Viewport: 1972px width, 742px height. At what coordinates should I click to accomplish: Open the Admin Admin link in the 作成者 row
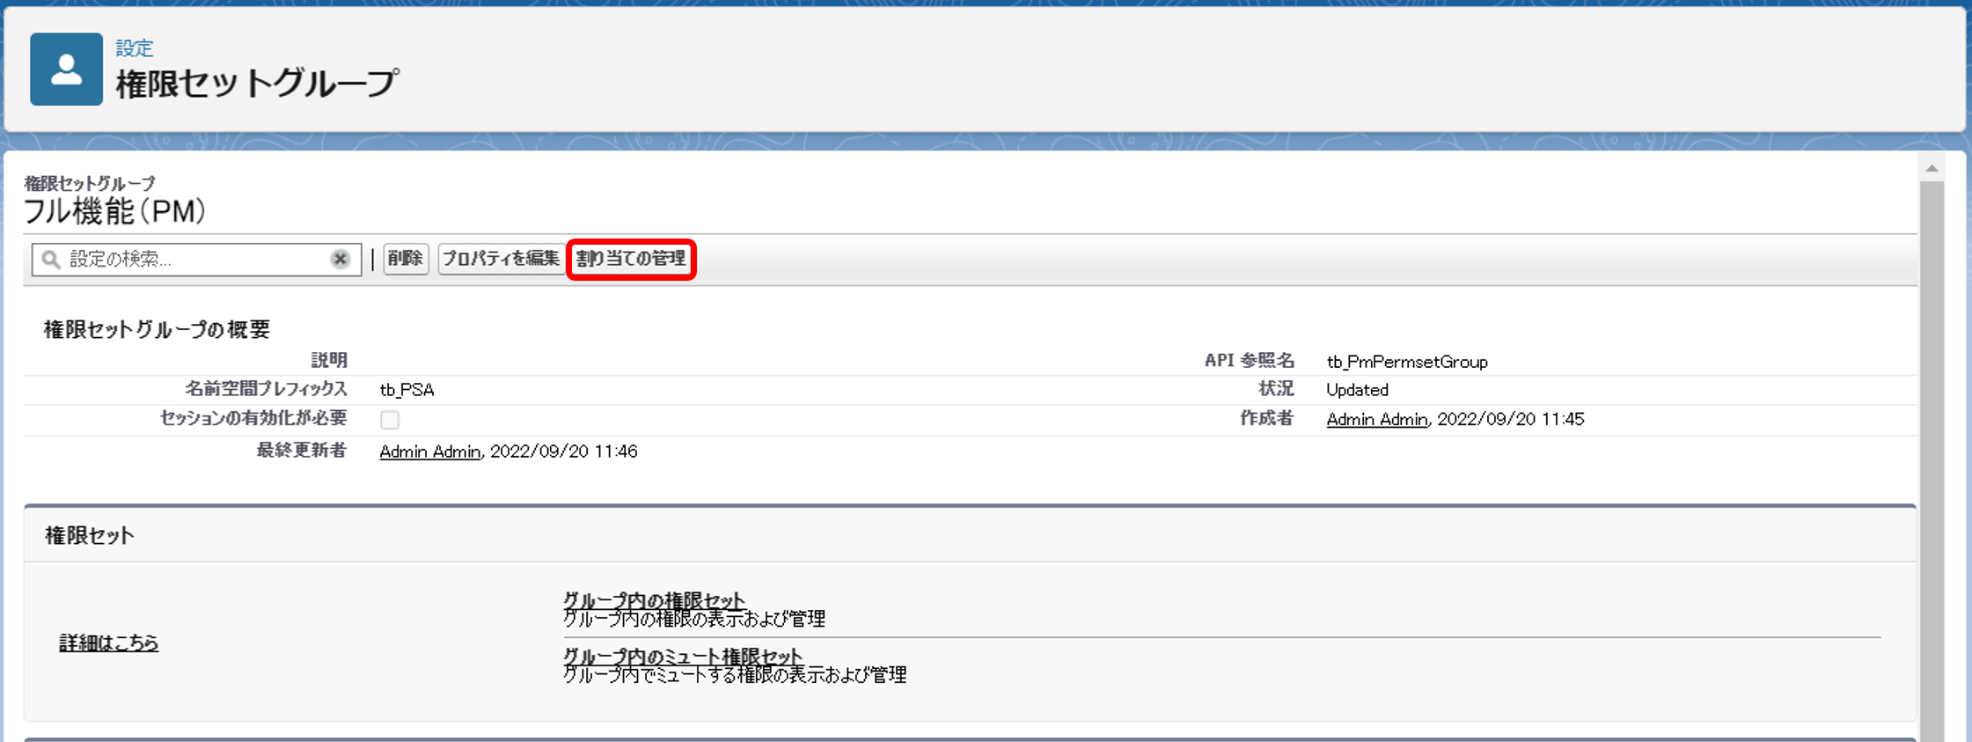1376,420
